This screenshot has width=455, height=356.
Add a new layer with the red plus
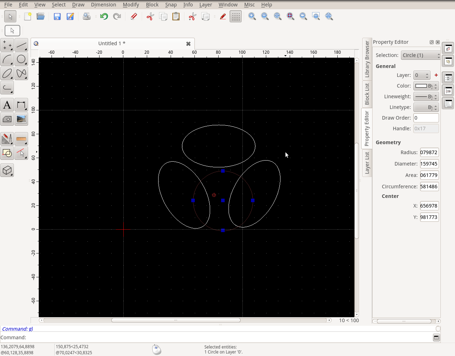(x=436, y=75)
